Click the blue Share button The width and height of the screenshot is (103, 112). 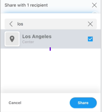[83, 103]
